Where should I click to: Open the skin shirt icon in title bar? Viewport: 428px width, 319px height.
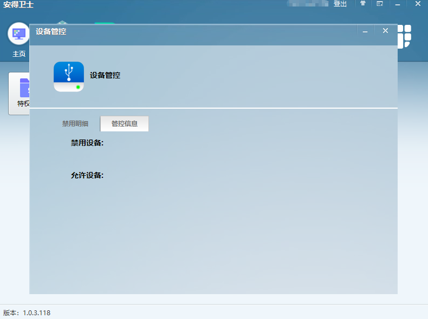click(x=362, y=4)
